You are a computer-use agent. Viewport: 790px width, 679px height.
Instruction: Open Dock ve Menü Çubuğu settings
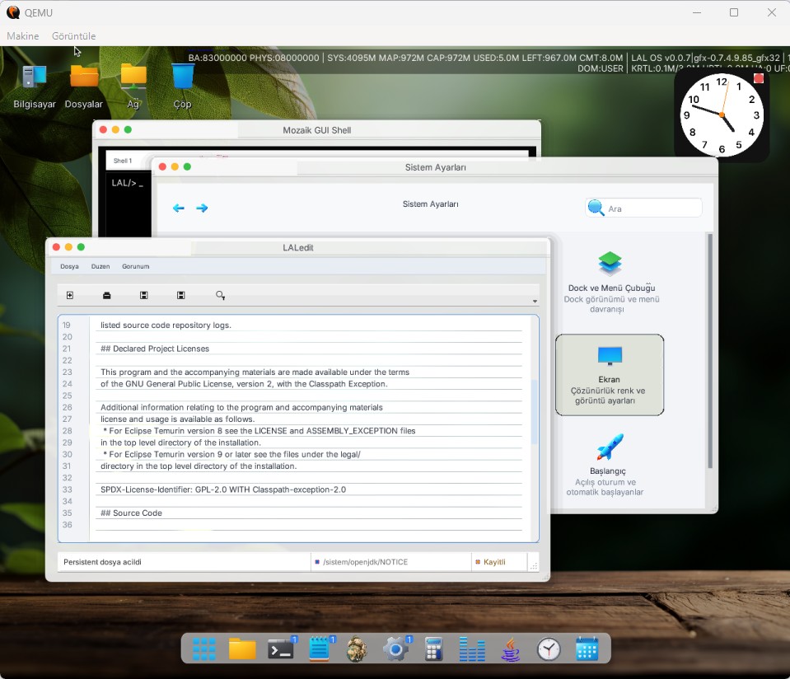[x=610, y=281]
